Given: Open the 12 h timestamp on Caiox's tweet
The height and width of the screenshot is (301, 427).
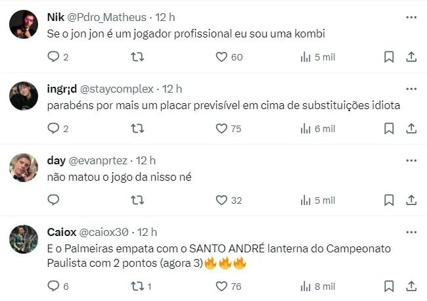Looking at the screenshot, I should coord(148,232).
